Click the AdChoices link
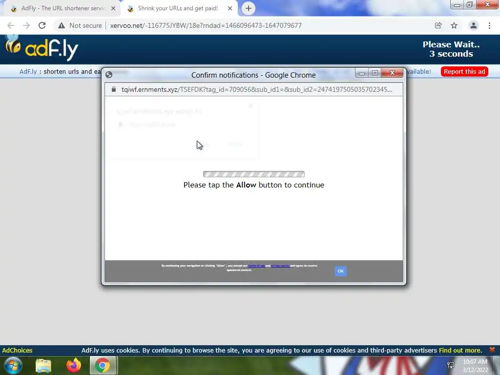The width and height of the screenshot is (500, 375). click(17, 350)
